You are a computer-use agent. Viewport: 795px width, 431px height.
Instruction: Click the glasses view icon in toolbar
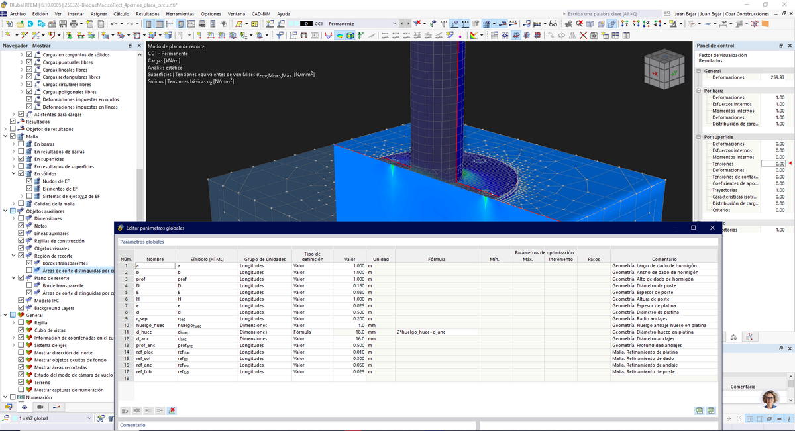(553, 24)
